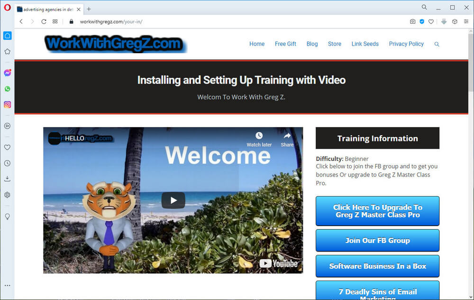Open Easy Setup menu icon

466,21
